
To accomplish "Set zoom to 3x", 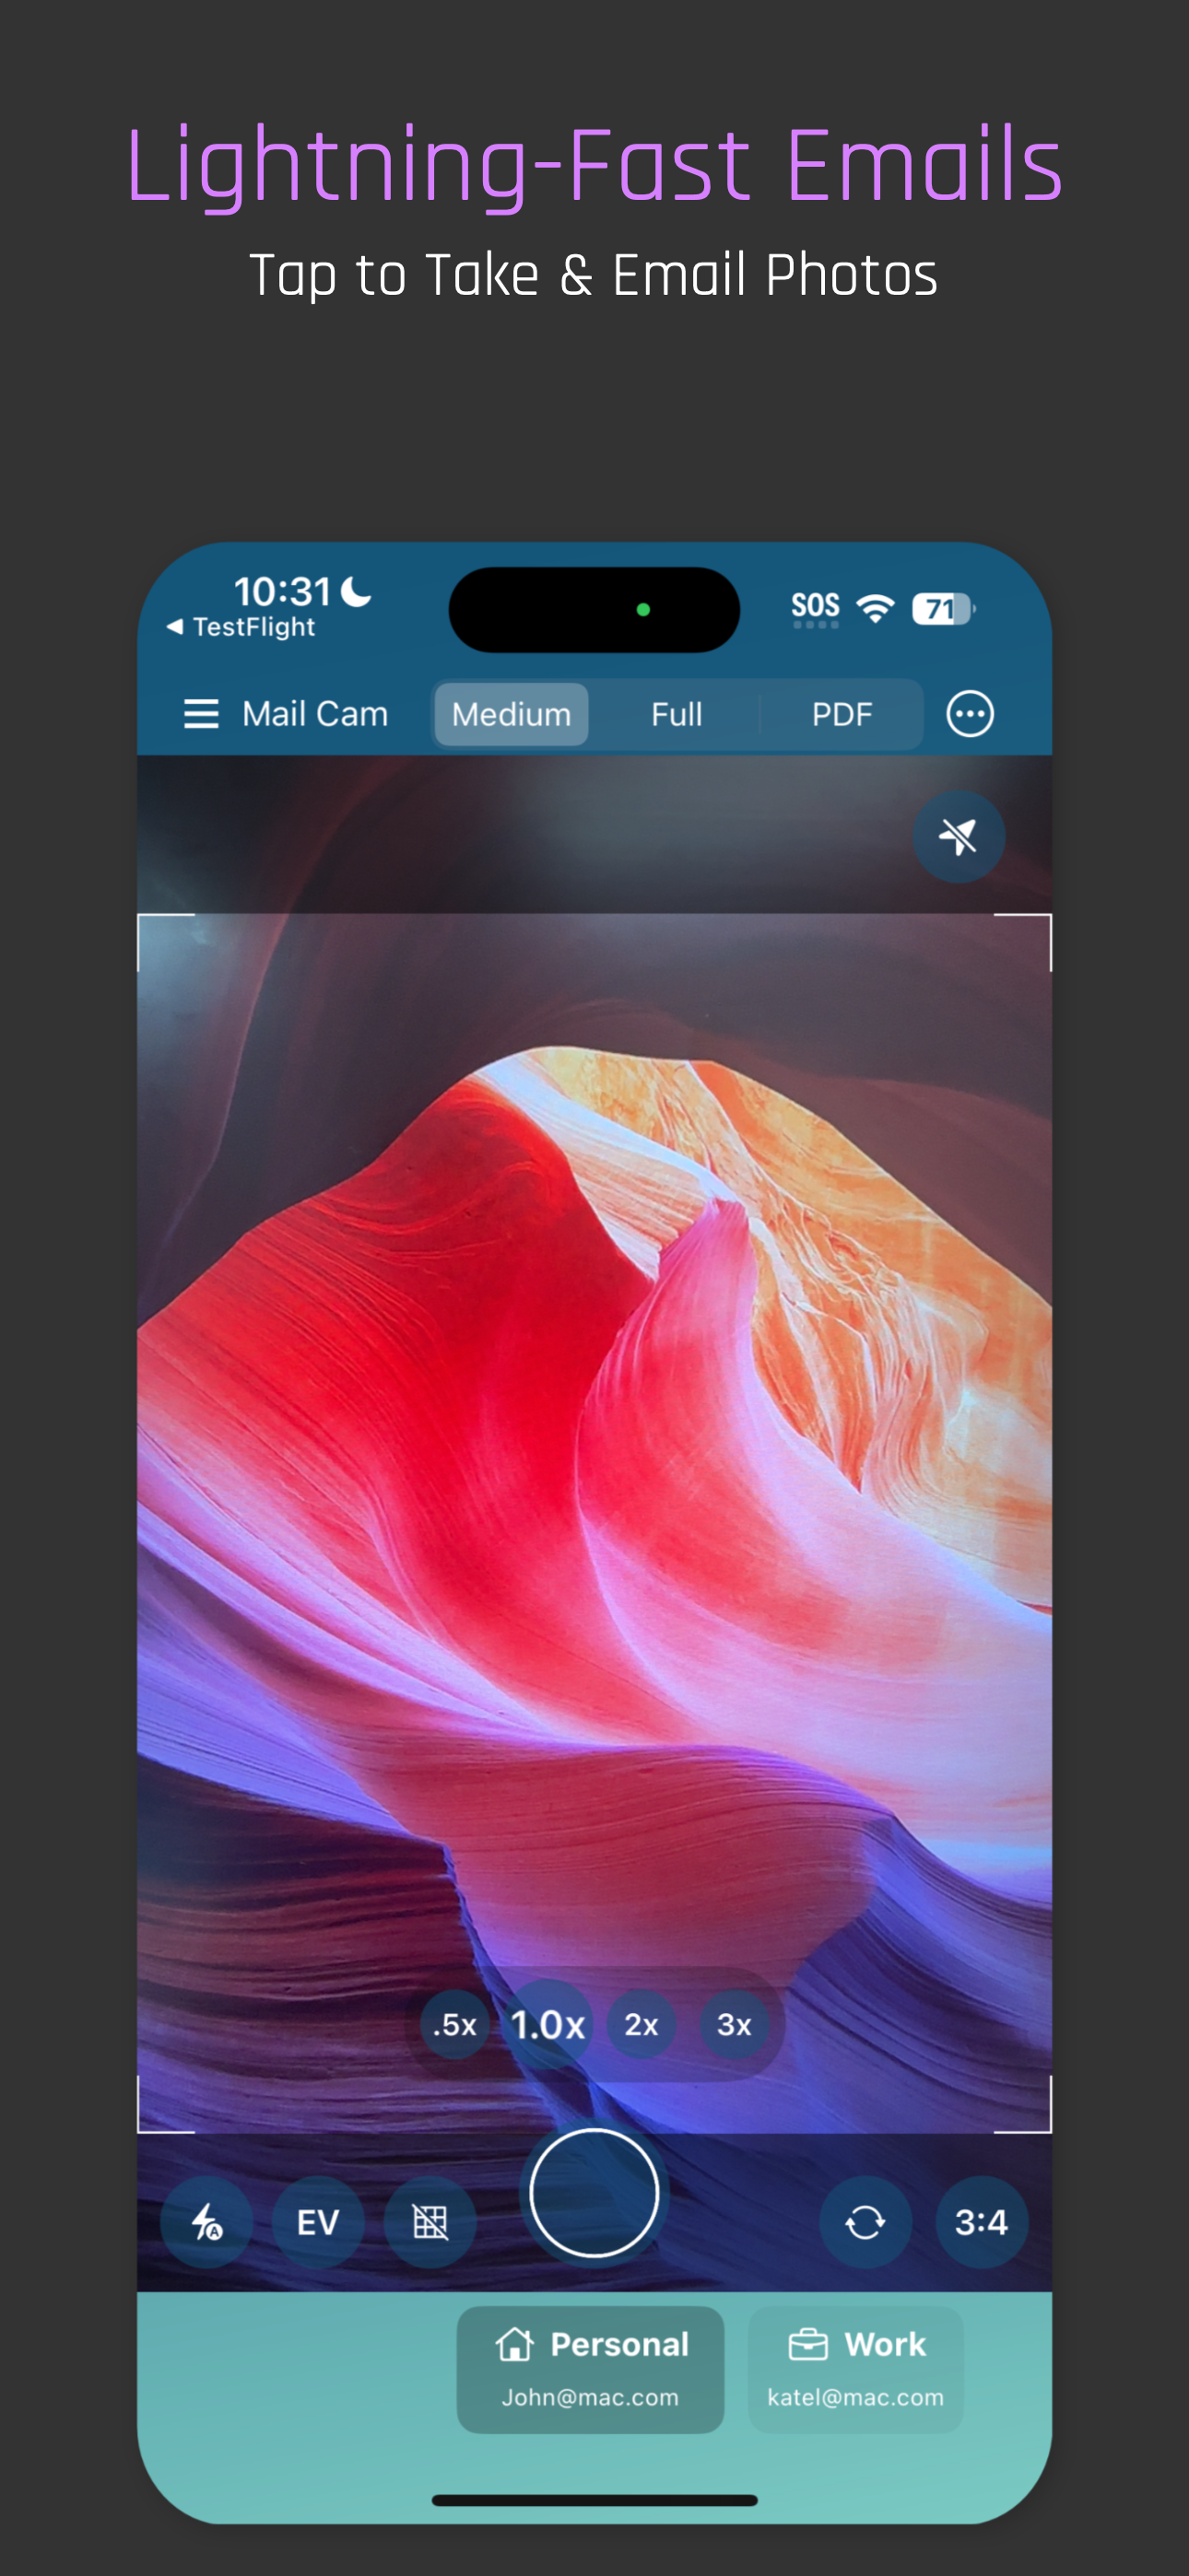I will point(735,2025).
